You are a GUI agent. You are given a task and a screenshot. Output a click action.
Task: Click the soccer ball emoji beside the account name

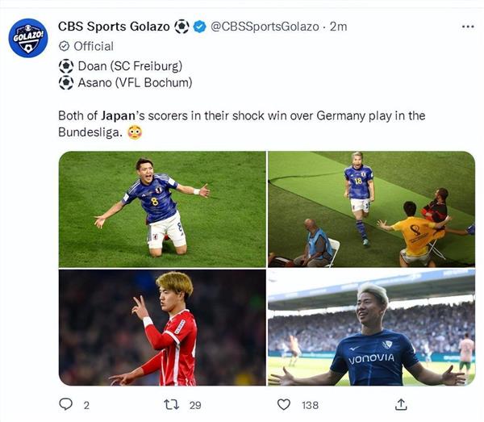coord(182,27)
